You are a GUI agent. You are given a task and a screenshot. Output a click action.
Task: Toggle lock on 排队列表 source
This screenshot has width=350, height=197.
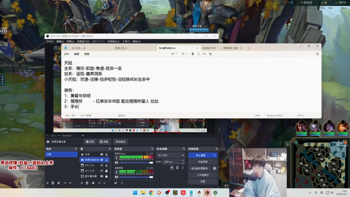click(x=106, y=165)
